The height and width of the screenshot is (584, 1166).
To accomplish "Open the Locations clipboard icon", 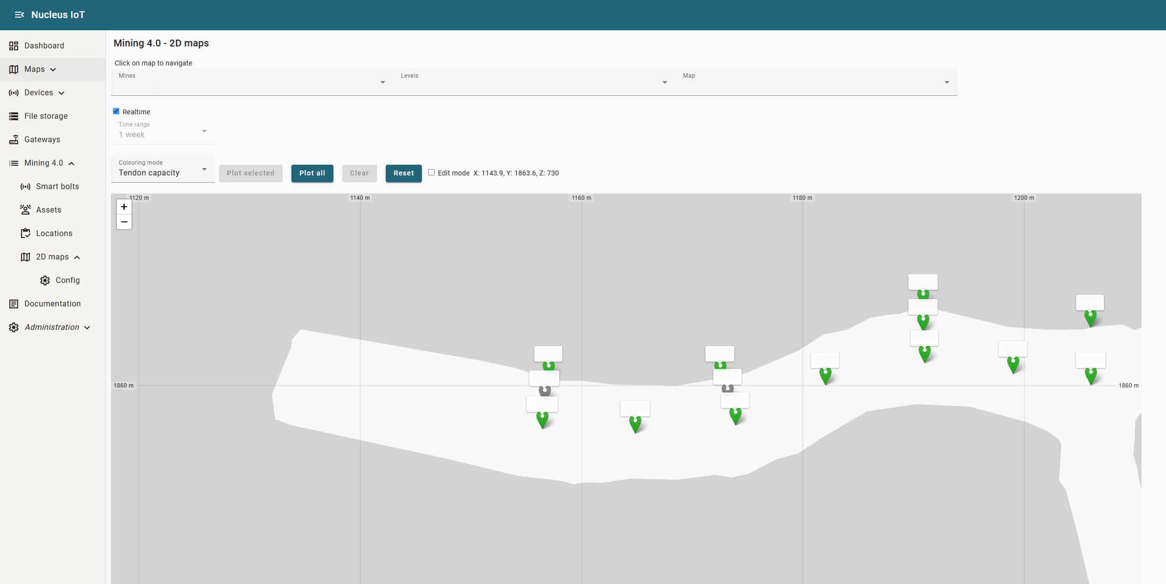I will coord(25,233).
